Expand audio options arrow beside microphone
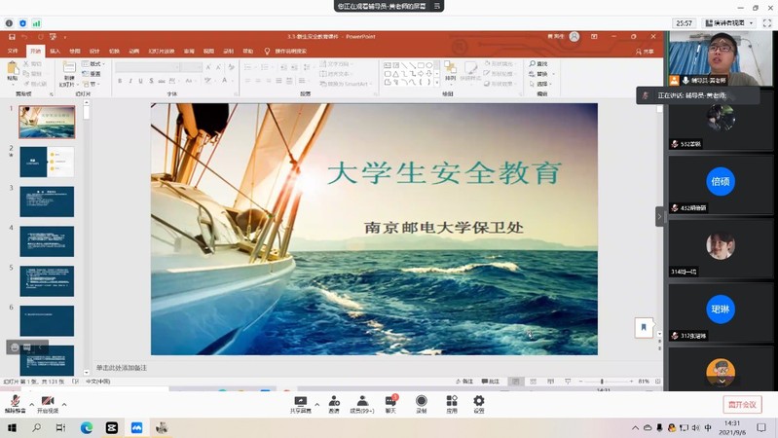 [31, 403]
